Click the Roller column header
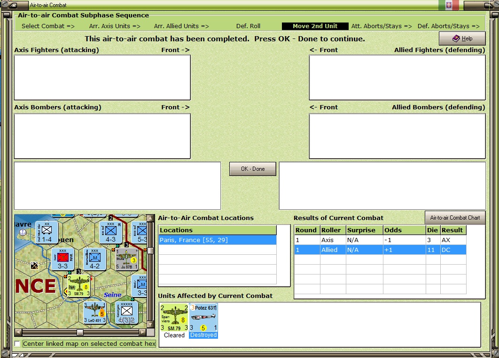Screen dimensions: 499x358 point(333,230)
